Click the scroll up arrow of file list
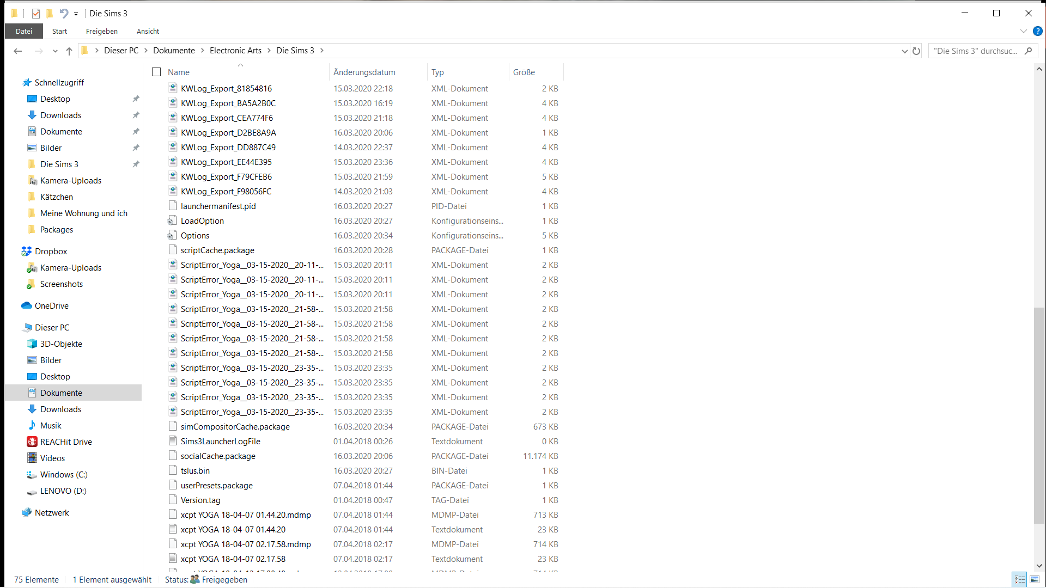 1039,69
